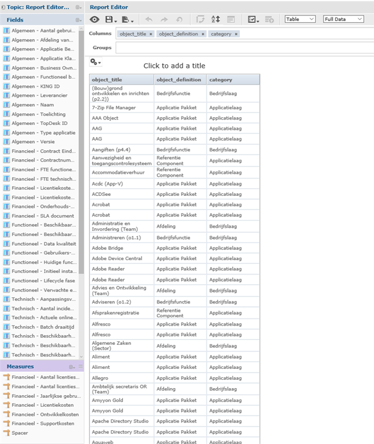Select field Algemeen - Leverancier
This screenshot has height=444, width=374.
tap(39, 96)
